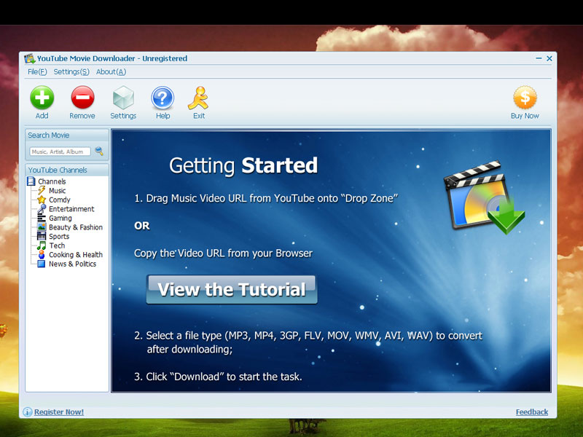583x437 pixels.
Task: Open the About(A) menu
Action: pyautogui.click(x=111, y=71)
